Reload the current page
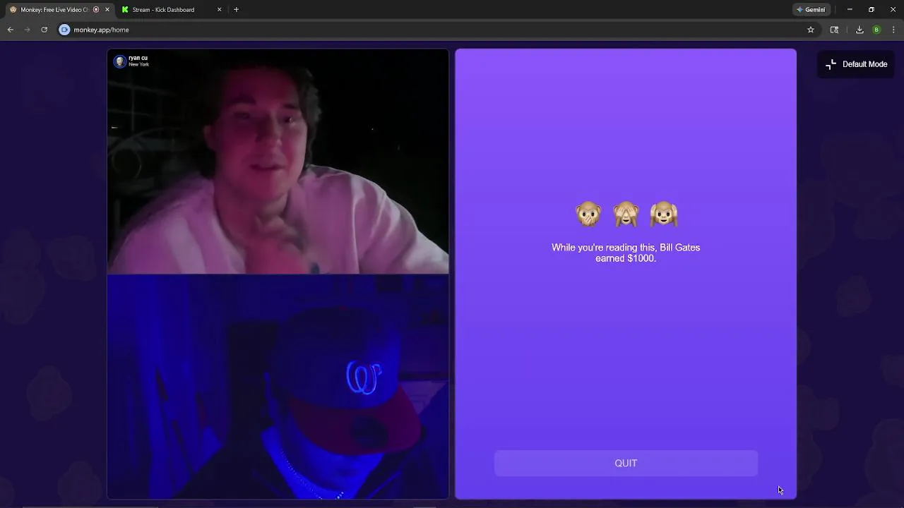This screenshot has width=904, height=508. [44, 30]
